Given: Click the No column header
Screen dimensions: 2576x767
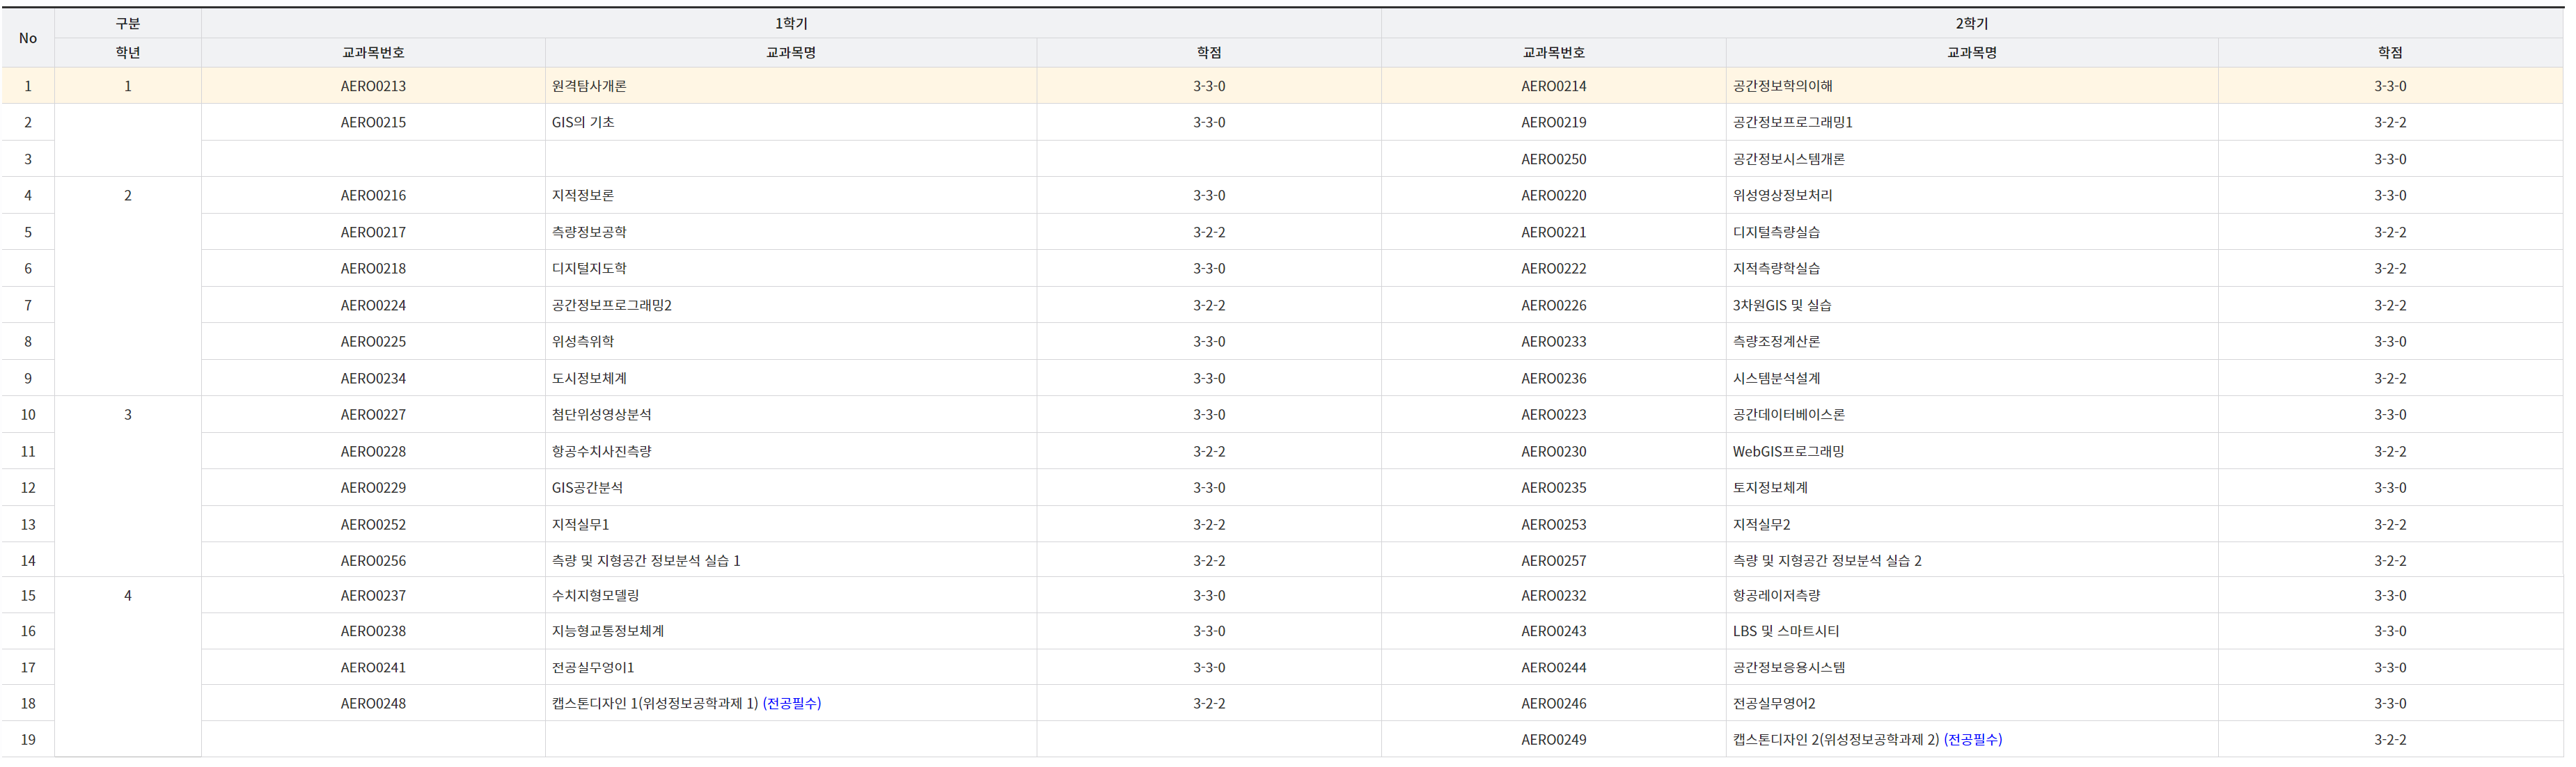Looking at the screenshot, I should (x=28, y=38).
